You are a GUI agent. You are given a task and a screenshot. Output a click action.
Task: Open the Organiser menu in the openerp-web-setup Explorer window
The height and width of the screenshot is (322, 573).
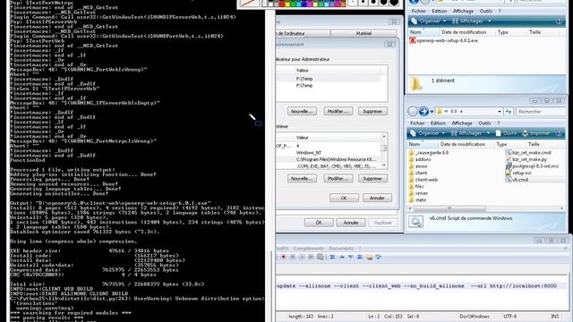pos(428,21)
